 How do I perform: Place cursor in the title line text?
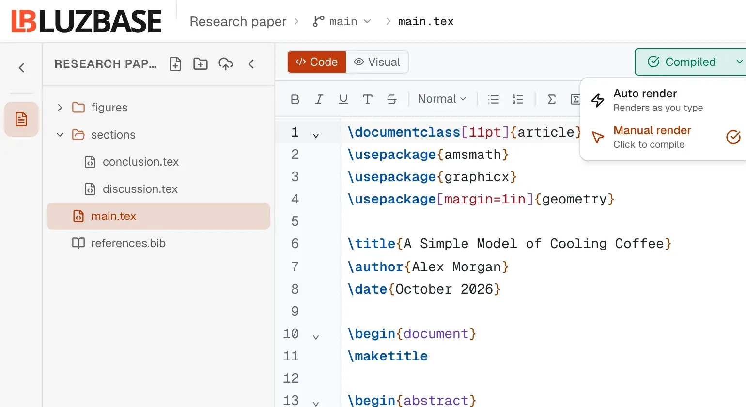pos(509,244)
